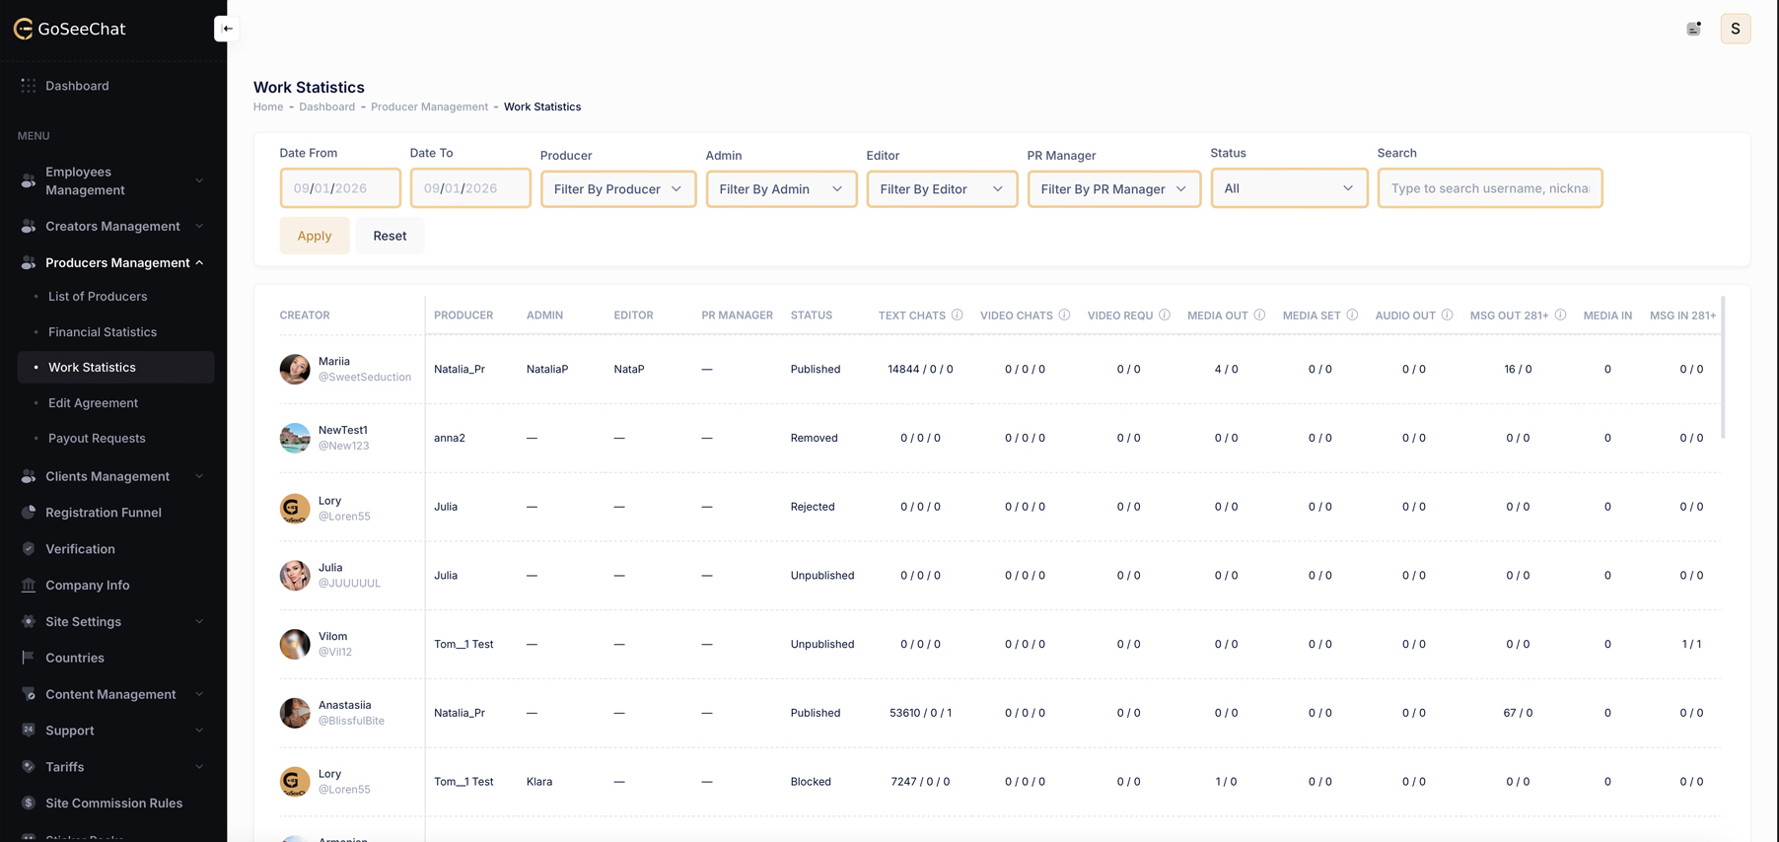Open Anastasiia's creator avatar
Screen dimensions: 1779x842
coord(295,713)
